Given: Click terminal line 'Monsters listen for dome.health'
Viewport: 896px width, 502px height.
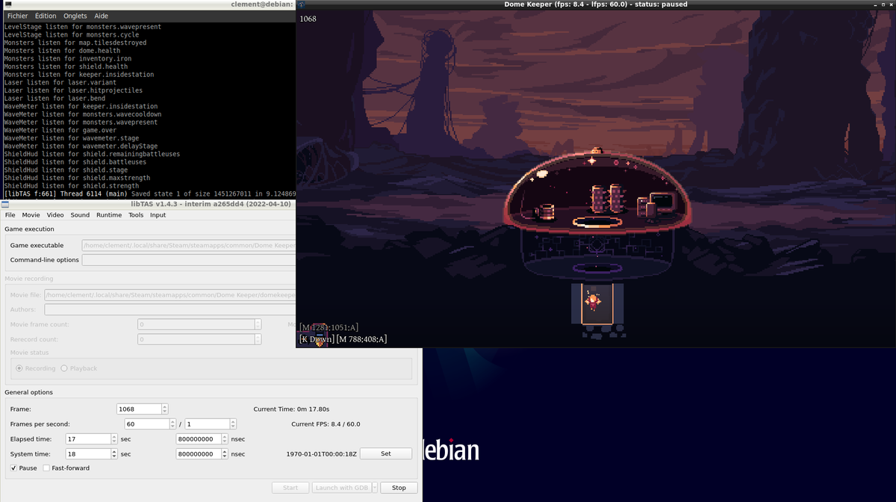Looking at the screenshot, I should tap(62, 51).
